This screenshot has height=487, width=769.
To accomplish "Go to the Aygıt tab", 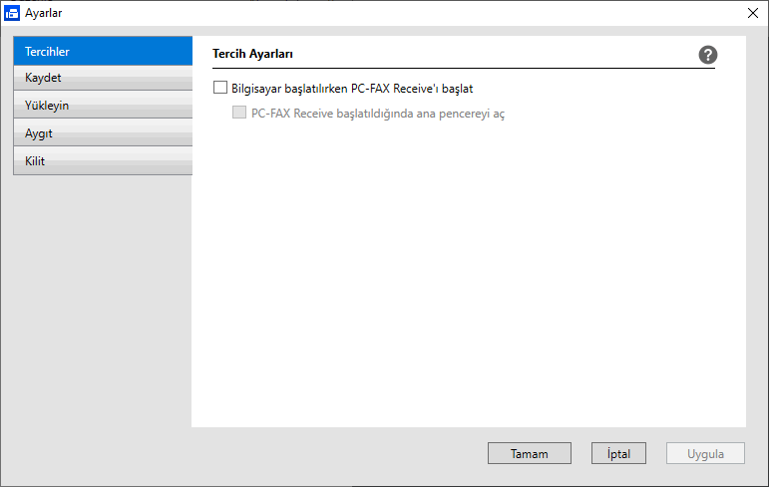I will point(102,133).
